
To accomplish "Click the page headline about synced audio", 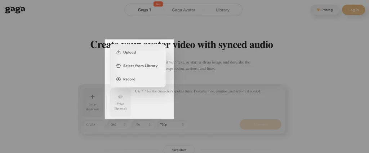I will (182, 44).
